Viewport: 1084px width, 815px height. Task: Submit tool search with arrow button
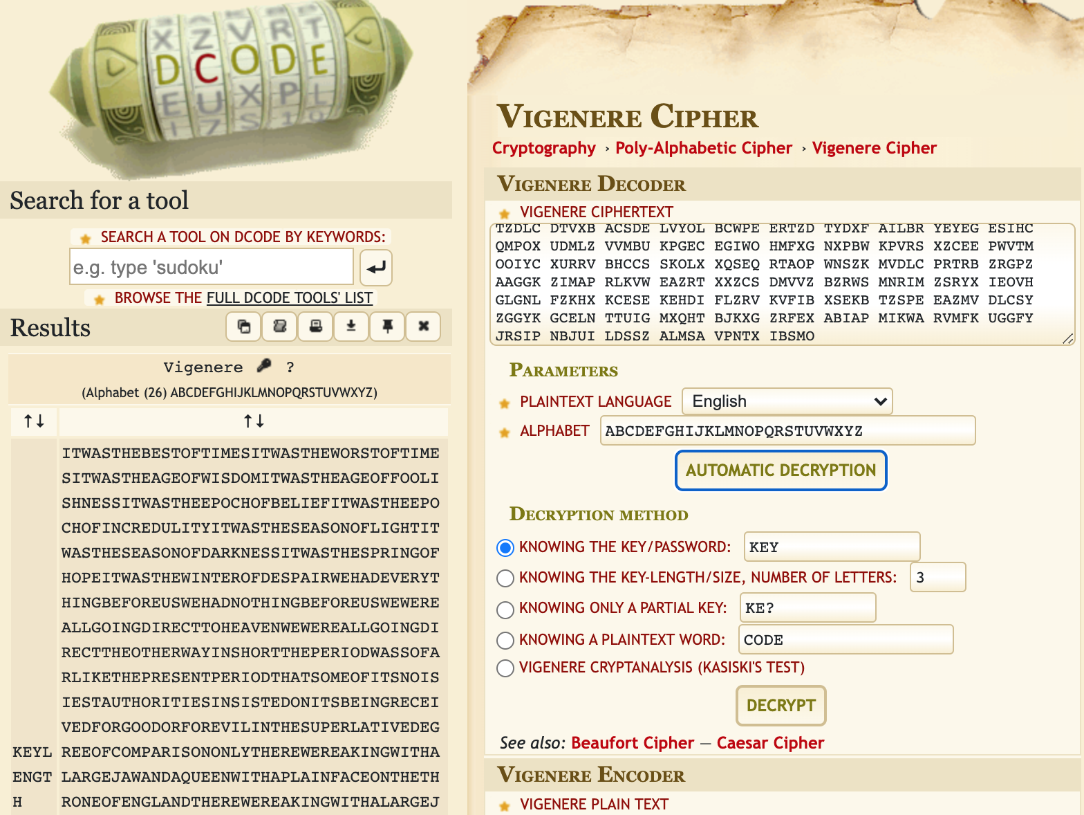[x=376, y=268]
